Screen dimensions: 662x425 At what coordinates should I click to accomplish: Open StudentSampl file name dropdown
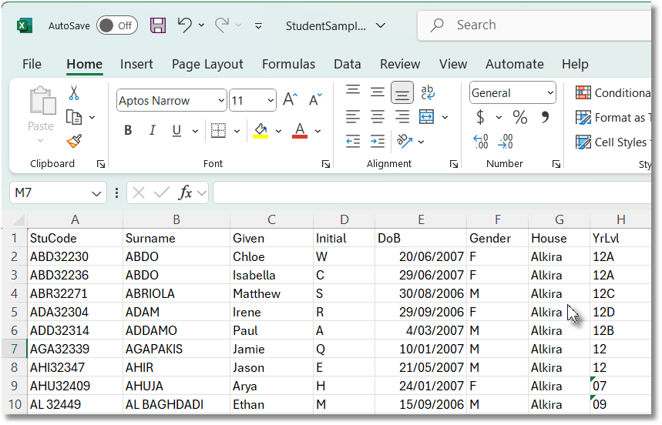point(381,25)
